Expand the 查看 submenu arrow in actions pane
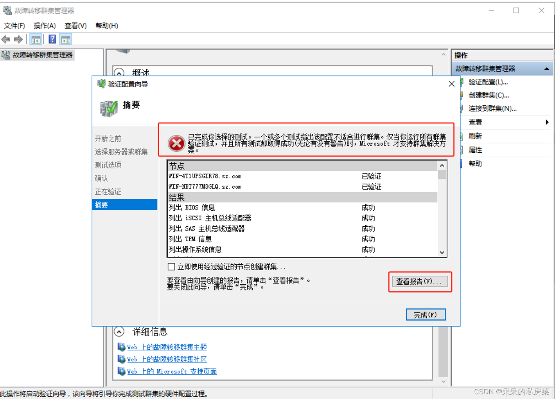This screenshot has height=399, width=555. tap(547, 122)
